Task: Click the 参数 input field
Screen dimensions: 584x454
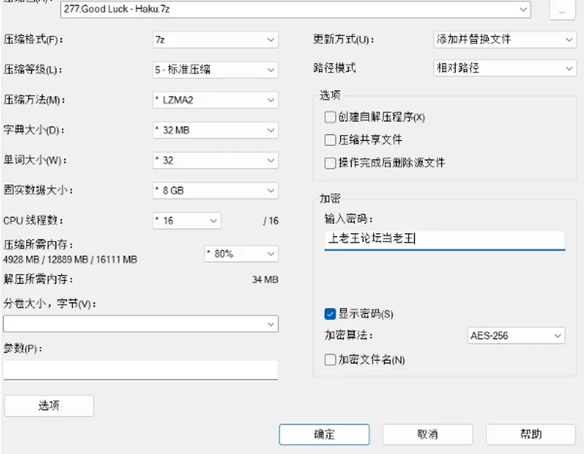Action: pos(141,370)
